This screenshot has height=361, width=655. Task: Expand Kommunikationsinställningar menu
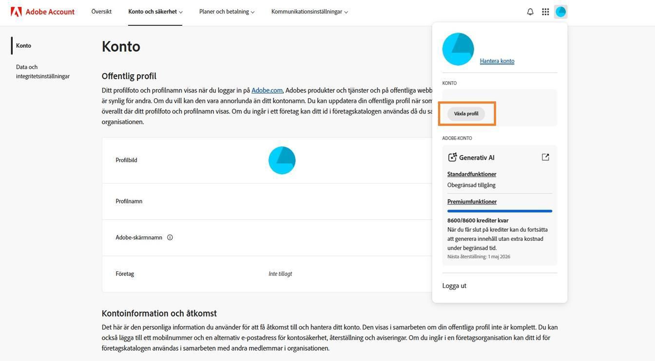click(309, 12)
